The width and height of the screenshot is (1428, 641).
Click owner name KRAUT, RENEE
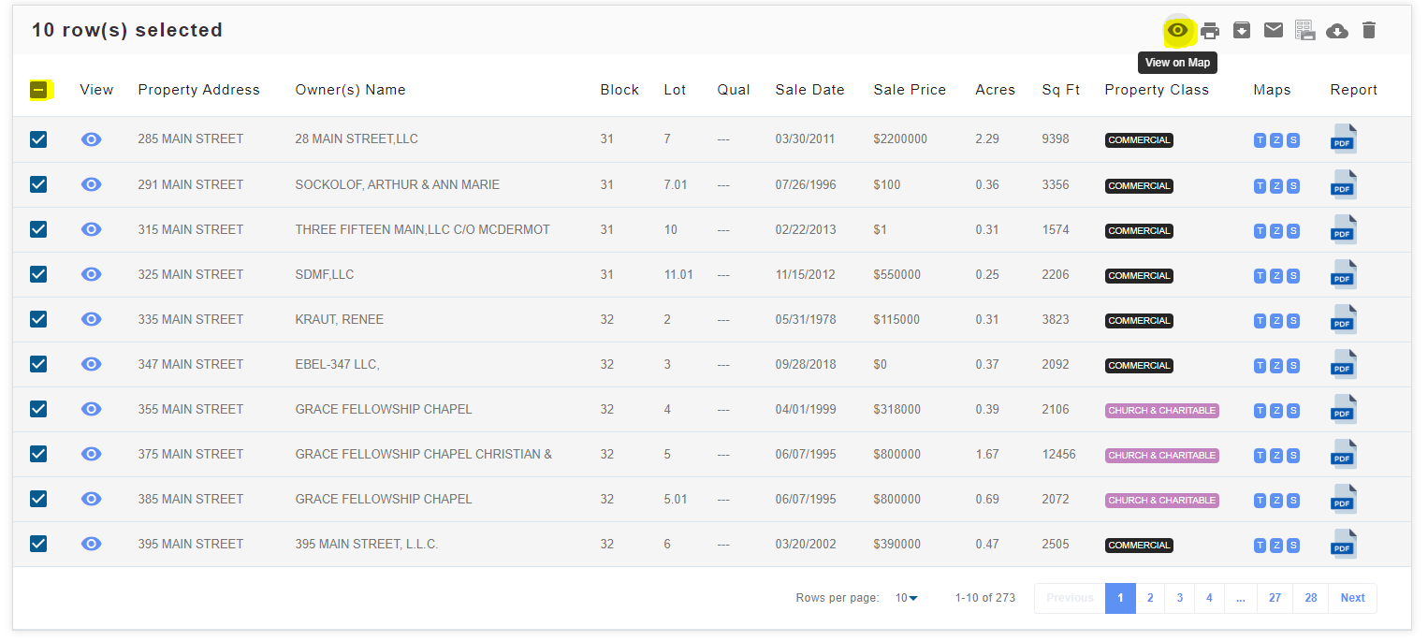click(x=340, y=319)
